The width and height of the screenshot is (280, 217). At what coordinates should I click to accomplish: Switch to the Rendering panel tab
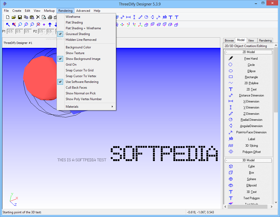pyautogui.click(x=265, y=41)
